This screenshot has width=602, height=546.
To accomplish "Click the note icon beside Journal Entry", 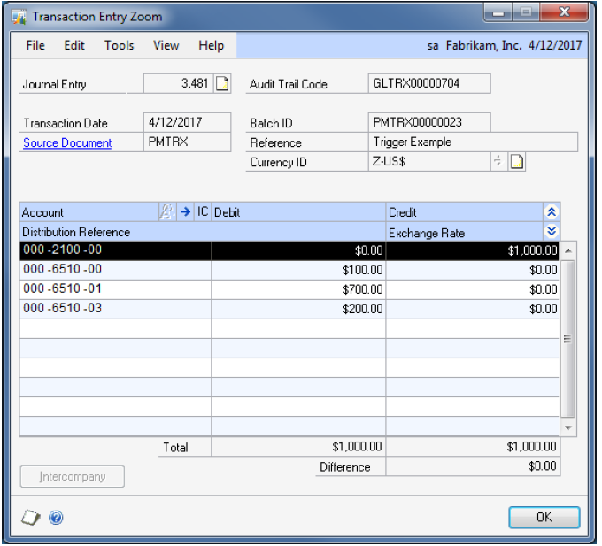I will 222,84.
